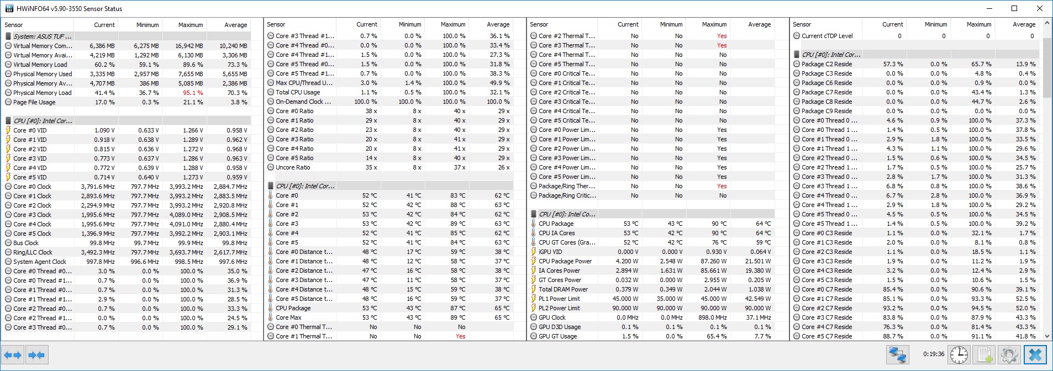The height and width of the screenshot is (371, 1053).
Task: Select the Core #2 Ratio row label
Action: [294, 130]
